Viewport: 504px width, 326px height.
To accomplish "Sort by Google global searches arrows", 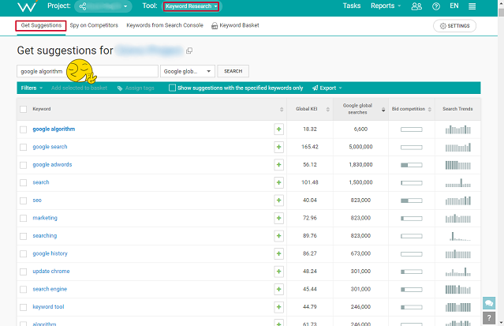I will (383, 110).
